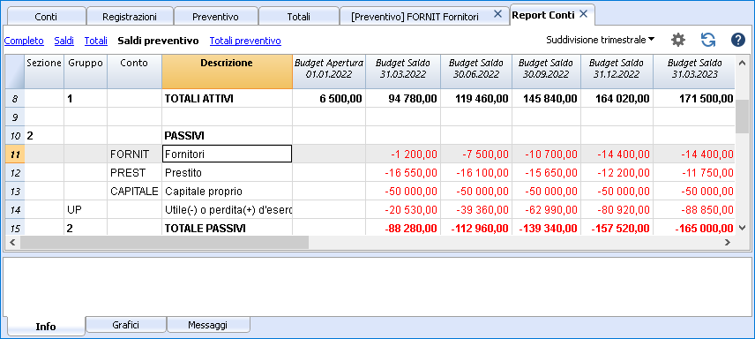Click the Budget Saldo 31.03.2023 header
755x339 pixels.
coord(694,72)
